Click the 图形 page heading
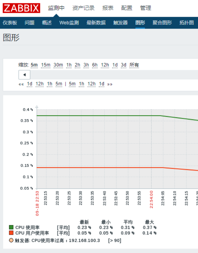 tap(11, 37)
